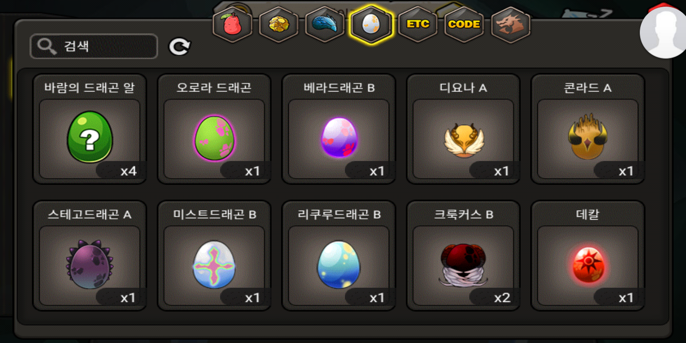Select the egg category tab
686x343 pixels.
coord(371,24)
